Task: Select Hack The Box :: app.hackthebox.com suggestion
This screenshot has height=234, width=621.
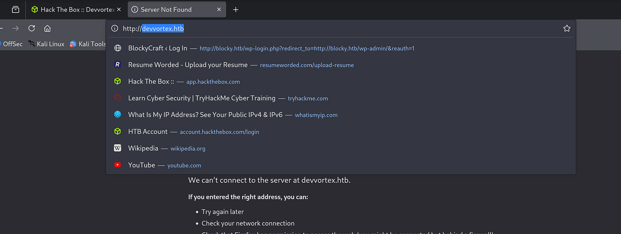Action: click(341, 81)
